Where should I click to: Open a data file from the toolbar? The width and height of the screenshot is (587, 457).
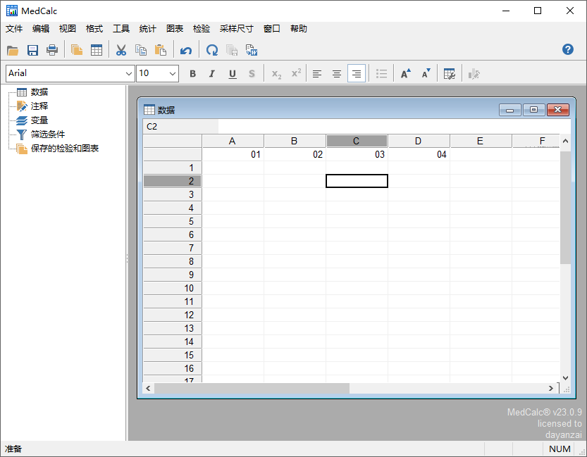click(x=13, y=50)
